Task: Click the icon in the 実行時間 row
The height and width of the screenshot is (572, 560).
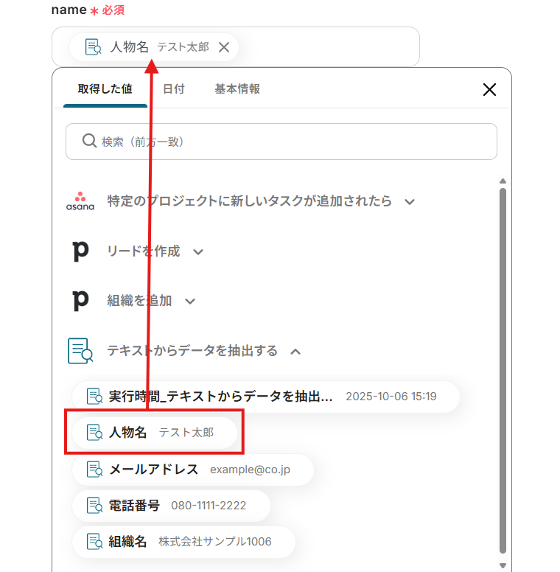Action: 94,397
